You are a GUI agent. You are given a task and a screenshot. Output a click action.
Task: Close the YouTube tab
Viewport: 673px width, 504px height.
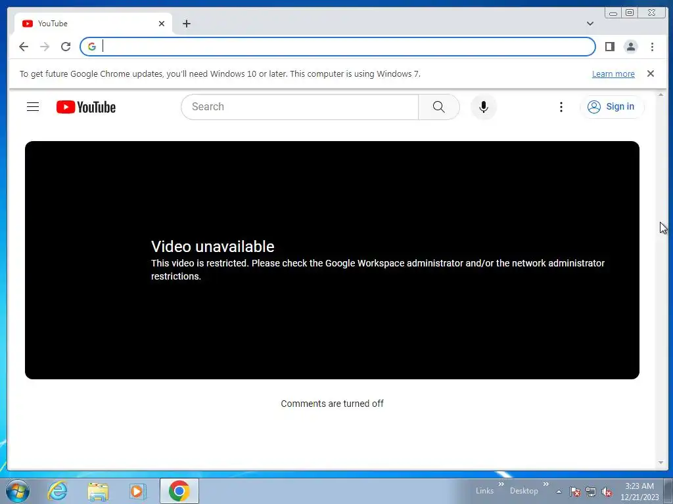click(162, 24)
